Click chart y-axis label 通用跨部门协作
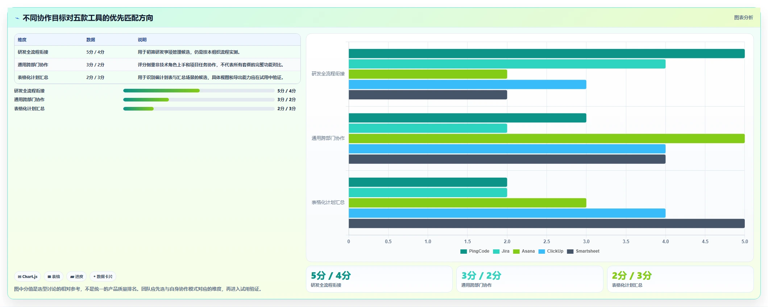This screenshot has height=307, width=768. pos(328,138)
